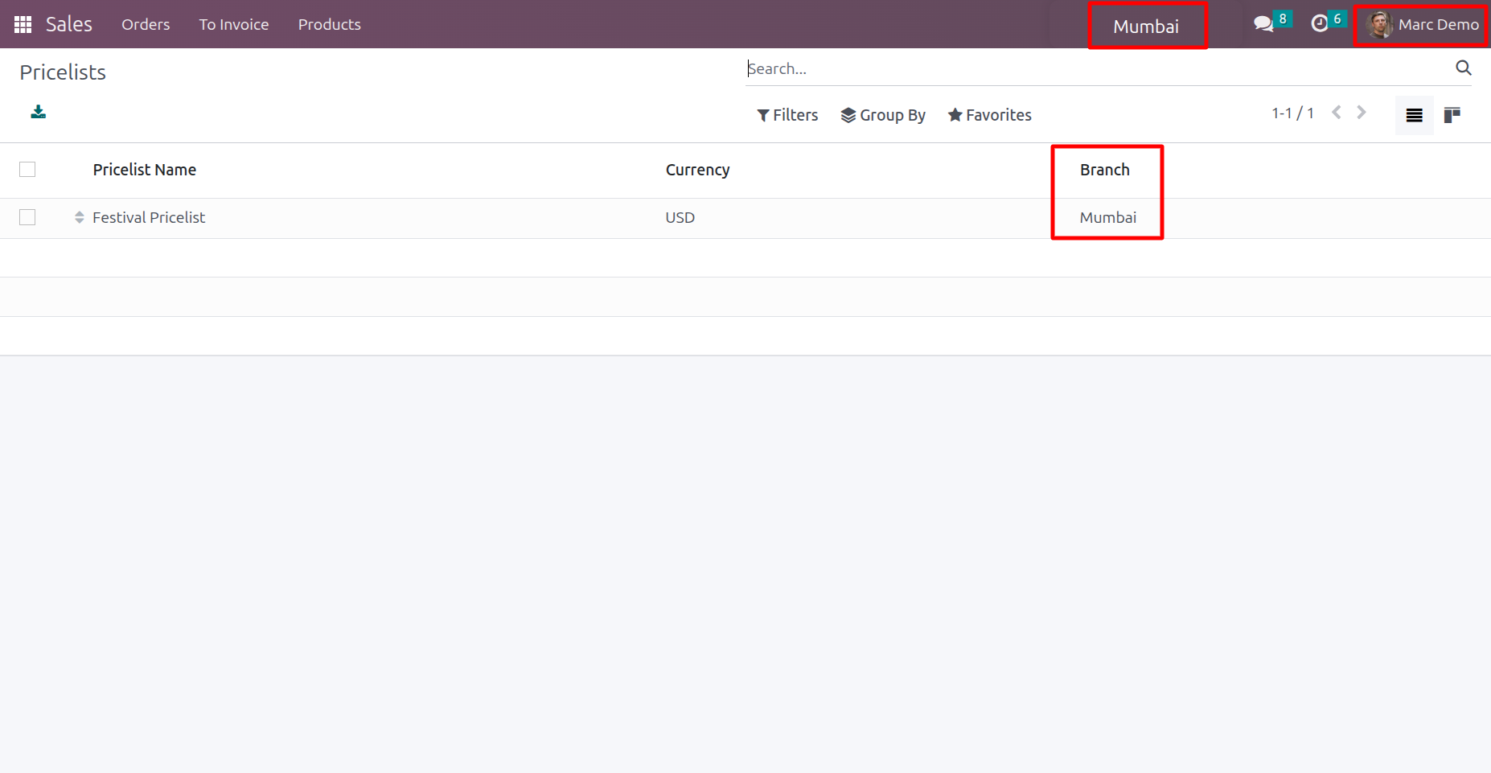Viewport: 1491px width, 773px height.
Task: Switch to list view
Action: click(x=1415, y=115)
